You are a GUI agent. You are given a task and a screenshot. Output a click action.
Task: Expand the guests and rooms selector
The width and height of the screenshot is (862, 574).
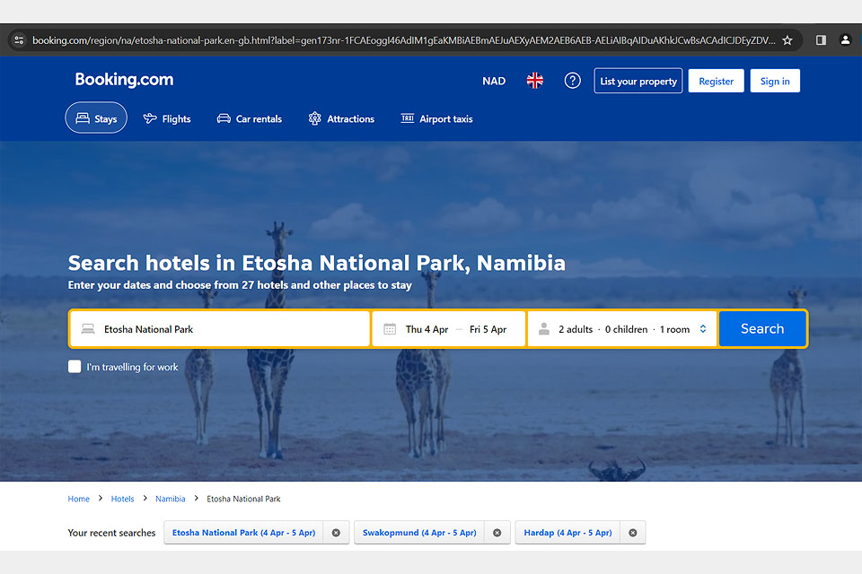[x=623, y=329]
